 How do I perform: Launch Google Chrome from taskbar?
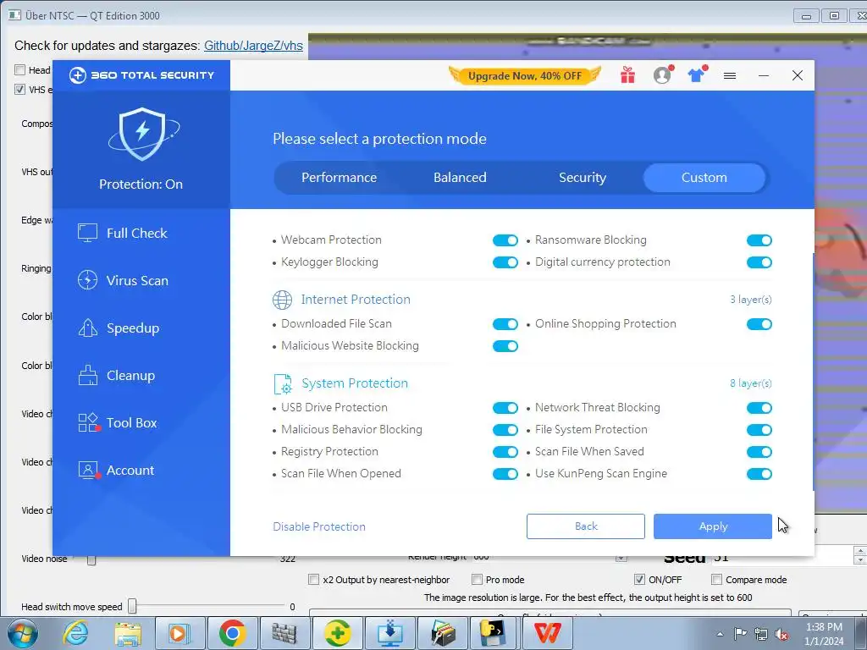232,633
